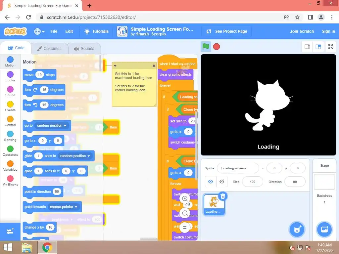339x254 pixels.
Task: Click the muted volume tray icon
Action: click(292, 248)
